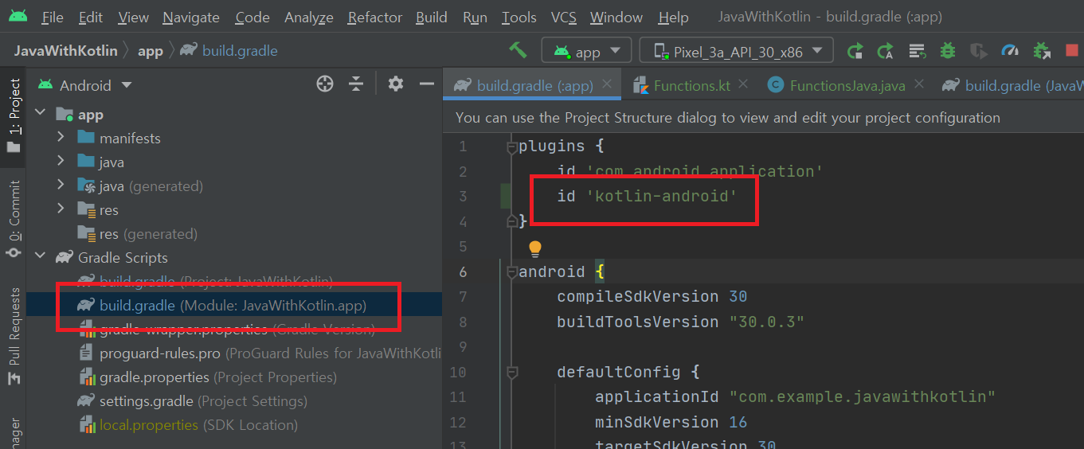The width and height of the screenshot is (1084, 449).
Task: Collapse the Gradle Scripts node
Action: [40, 257]
